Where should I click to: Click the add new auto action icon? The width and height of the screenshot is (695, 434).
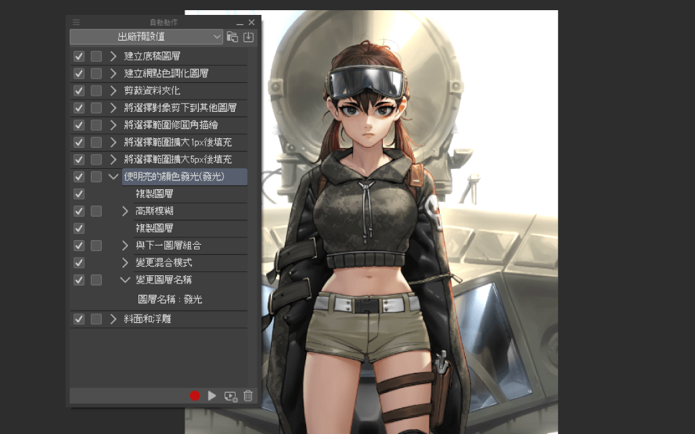pos(229,396)
